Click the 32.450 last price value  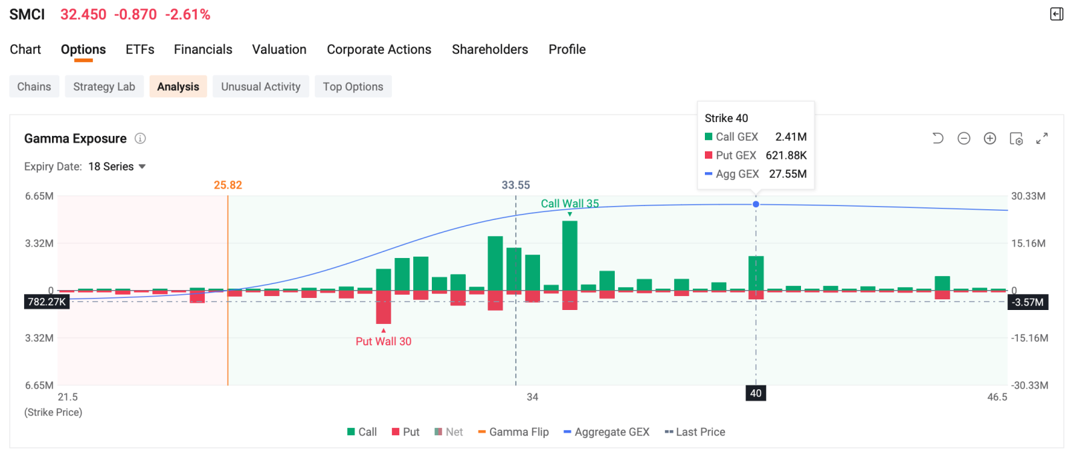[x=83, y=15]
